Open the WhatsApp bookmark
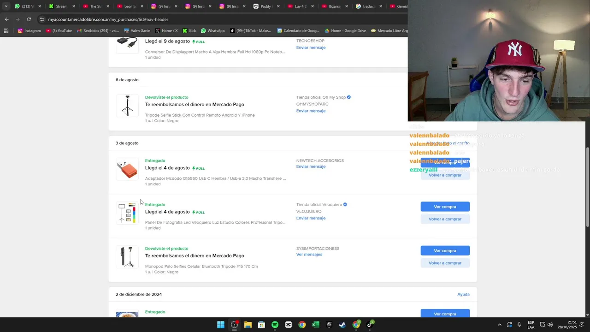The image size is (590, 332). click(212, 31)
